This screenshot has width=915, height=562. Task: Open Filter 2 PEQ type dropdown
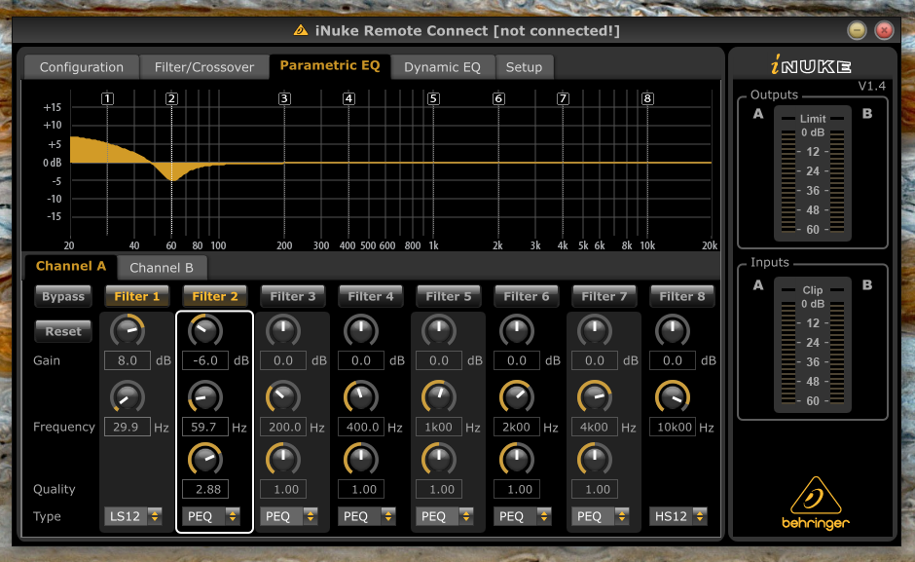click(x=210, y=516)
